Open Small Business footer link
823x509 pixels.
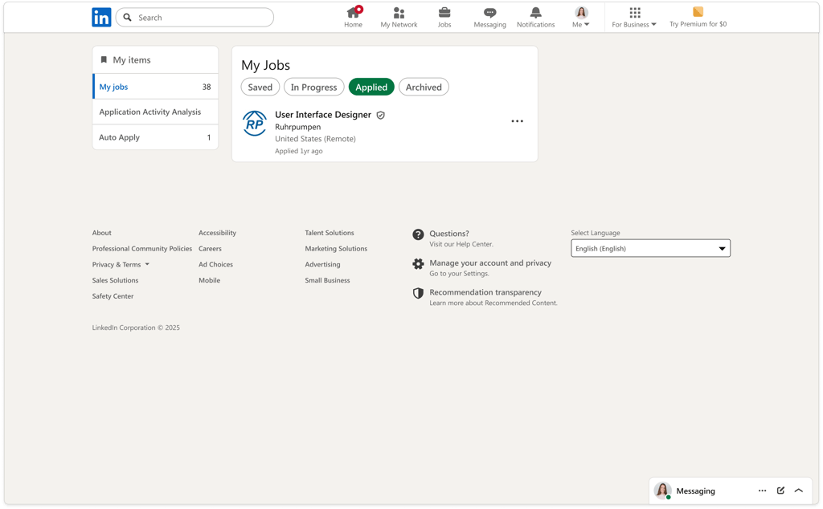[x=328, y=280]
